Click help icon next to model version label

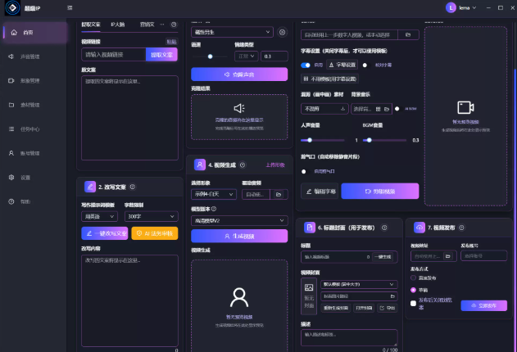click(x=214, y=209)
